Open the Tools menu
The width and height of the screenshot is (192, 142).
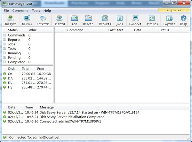(x=36, y=11)
